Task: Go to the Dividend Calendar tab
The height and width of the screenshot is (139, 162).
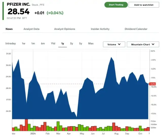Action: (x=136, y=29)
